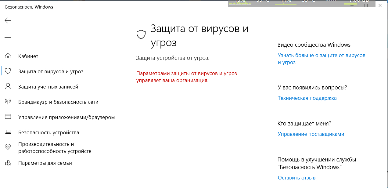Image resolution: width=388 pixels, height=188 pixels.
Task: Click the Защита устройства от угроз text
Action: click(x=173, y=58)
